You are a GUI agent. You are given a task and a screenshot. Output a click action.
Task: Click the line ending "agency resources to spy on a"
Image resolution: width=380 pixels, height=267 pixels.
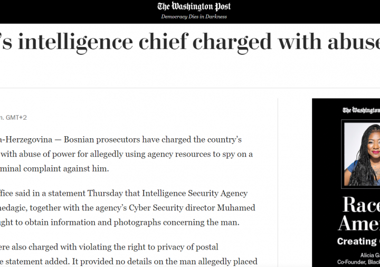pos(127,154)
